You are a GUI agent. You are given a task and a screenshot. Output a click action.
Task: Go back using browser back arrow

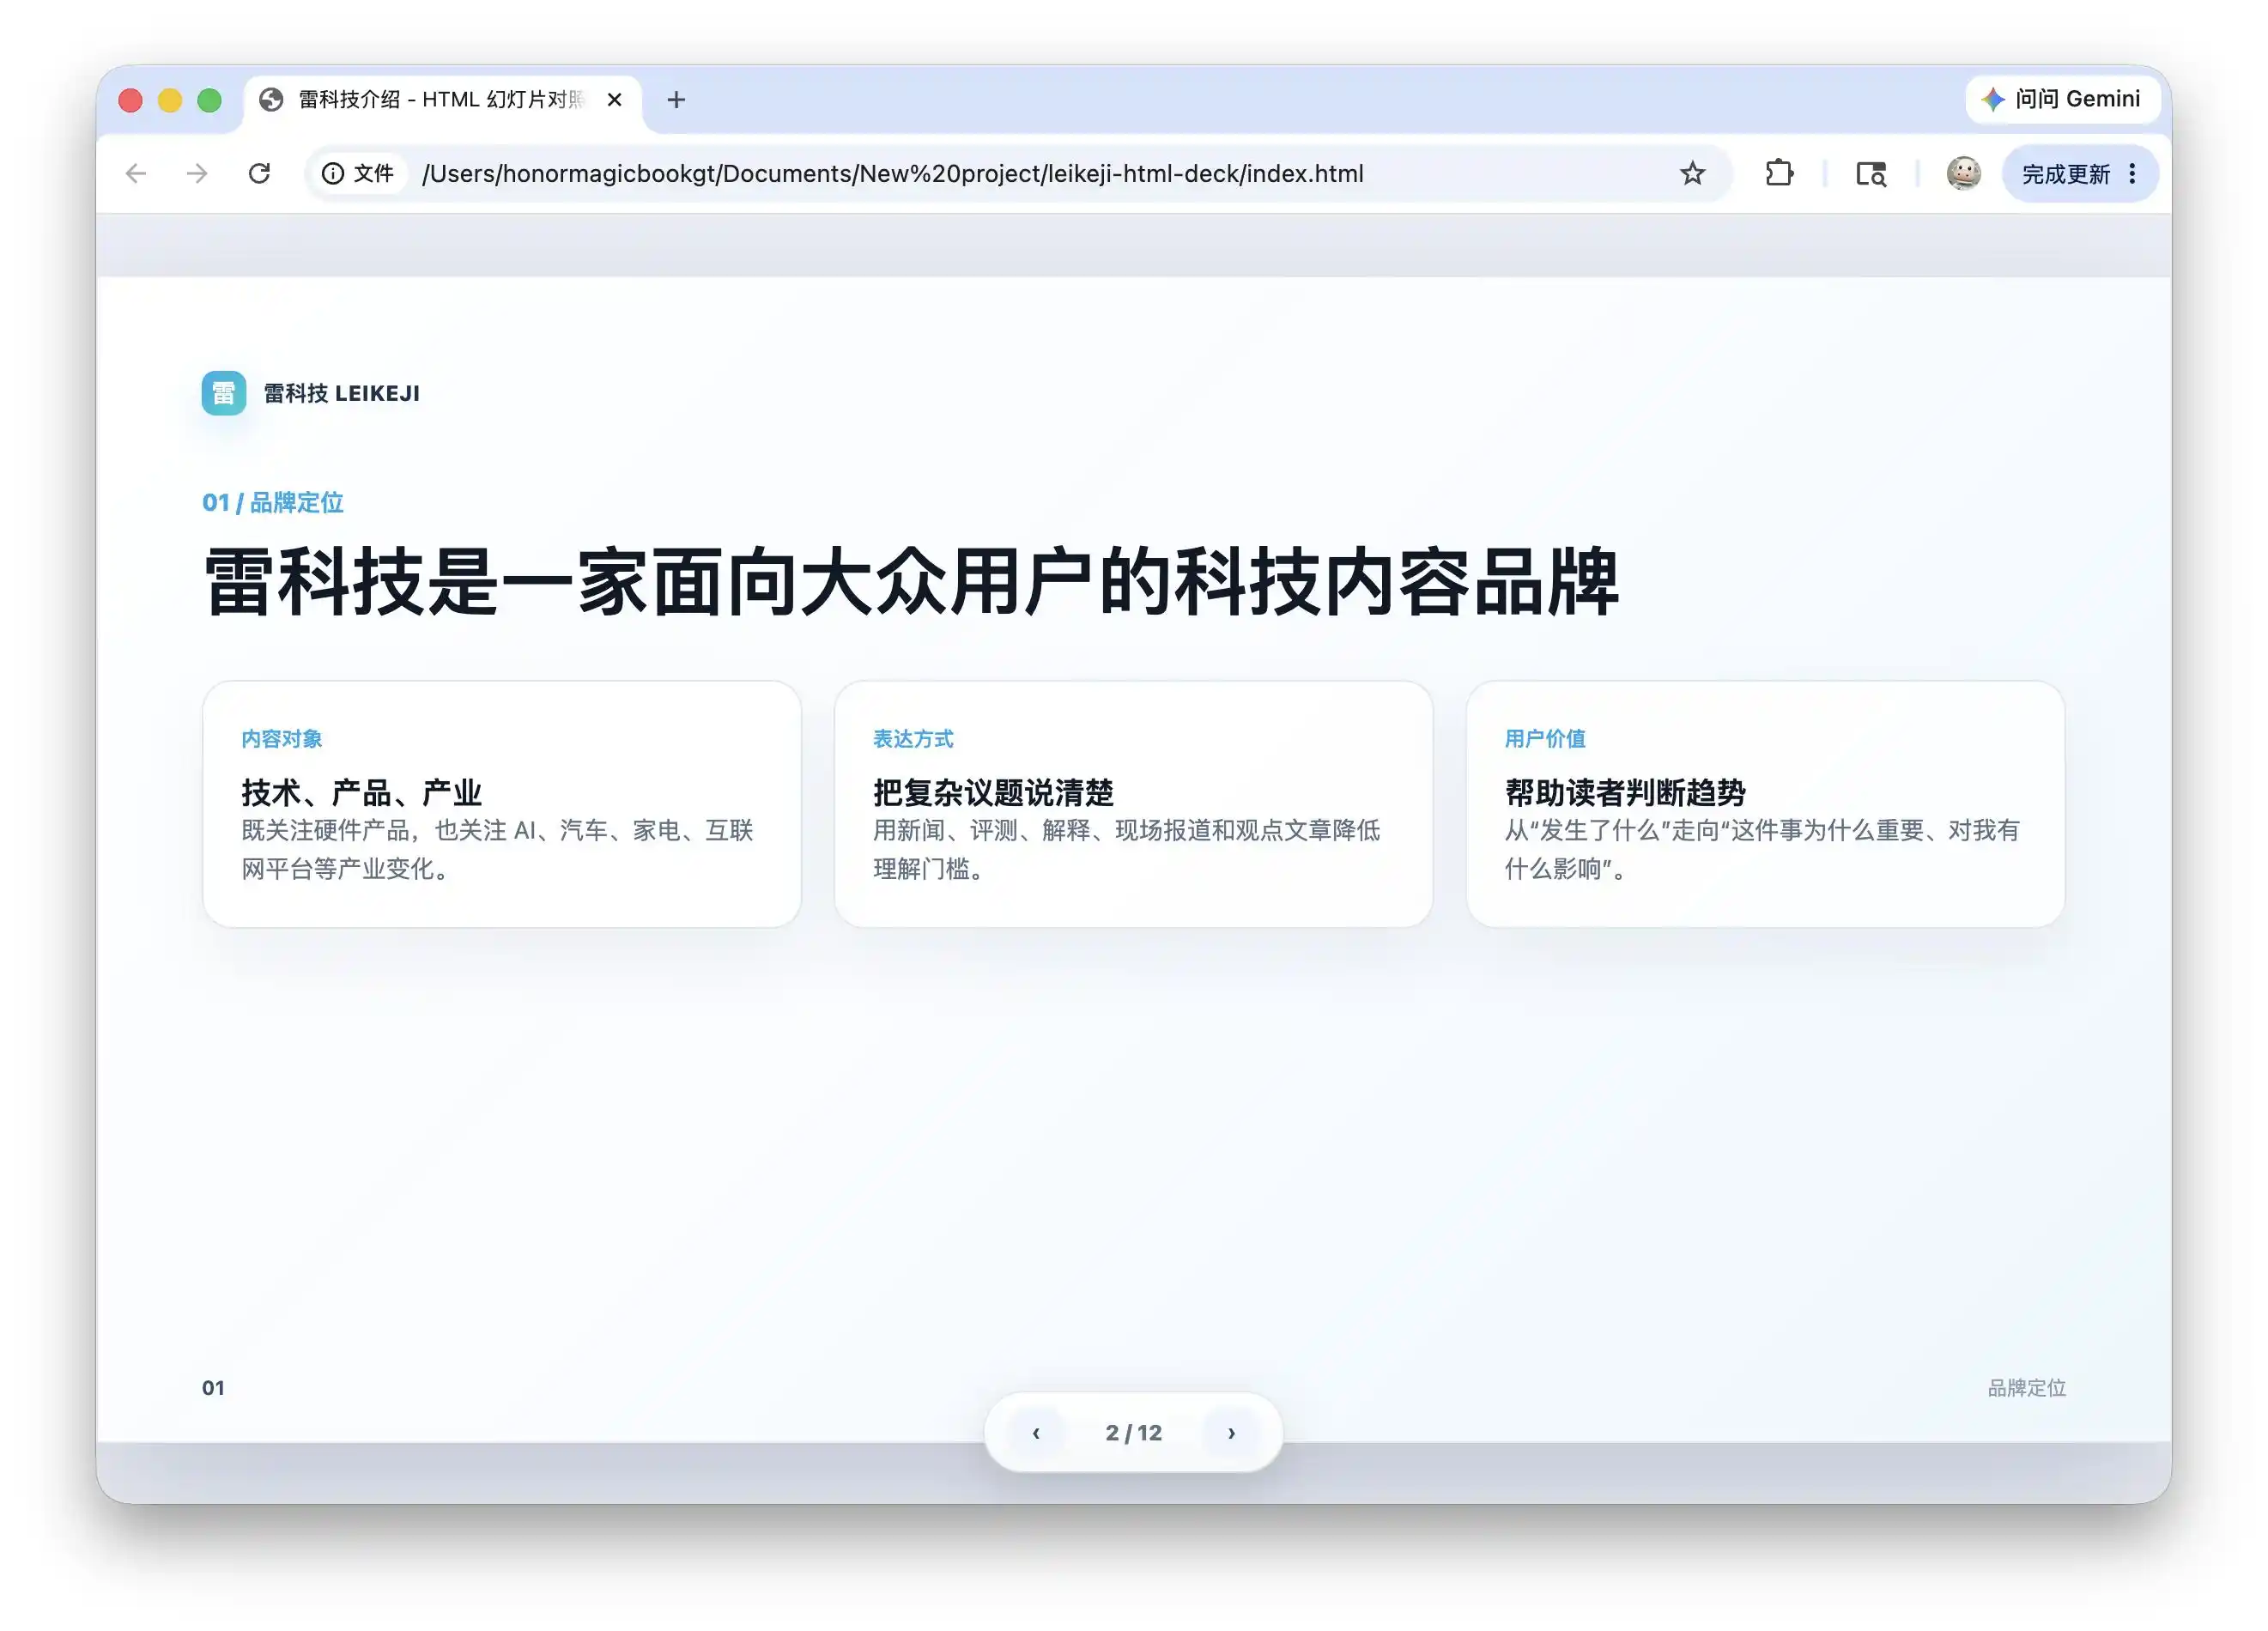click(x=136, y=174)
